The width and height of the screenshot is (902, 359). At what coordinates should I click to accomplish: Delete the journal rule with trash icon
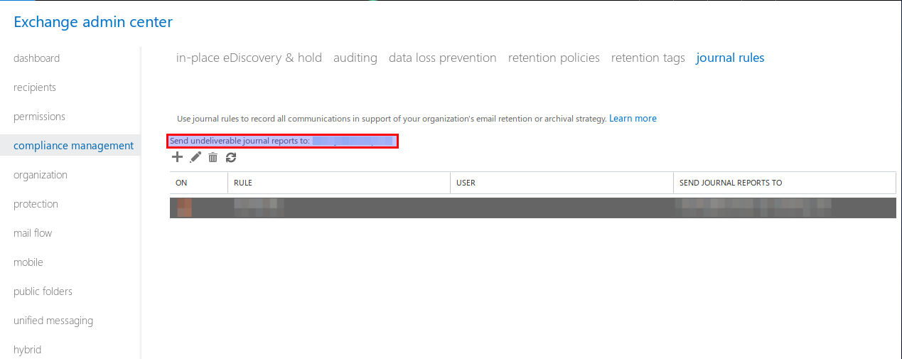pos(213,157)
